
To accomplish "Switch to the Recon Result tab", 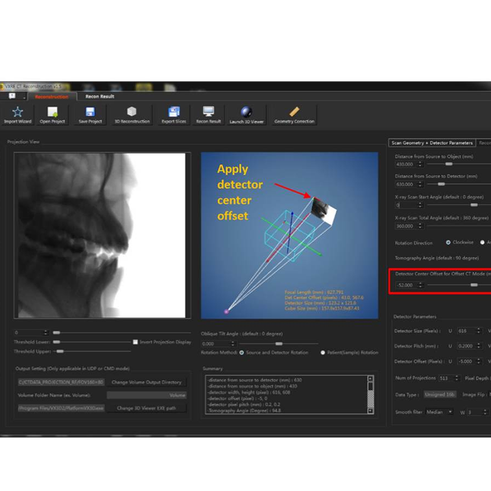I will 100,96.
